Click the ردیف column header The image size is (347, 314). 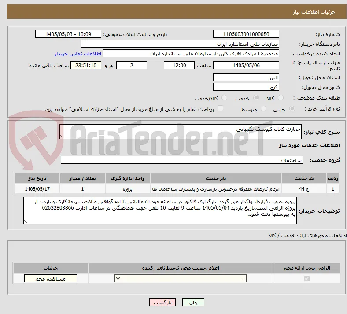tap(333, 178)
